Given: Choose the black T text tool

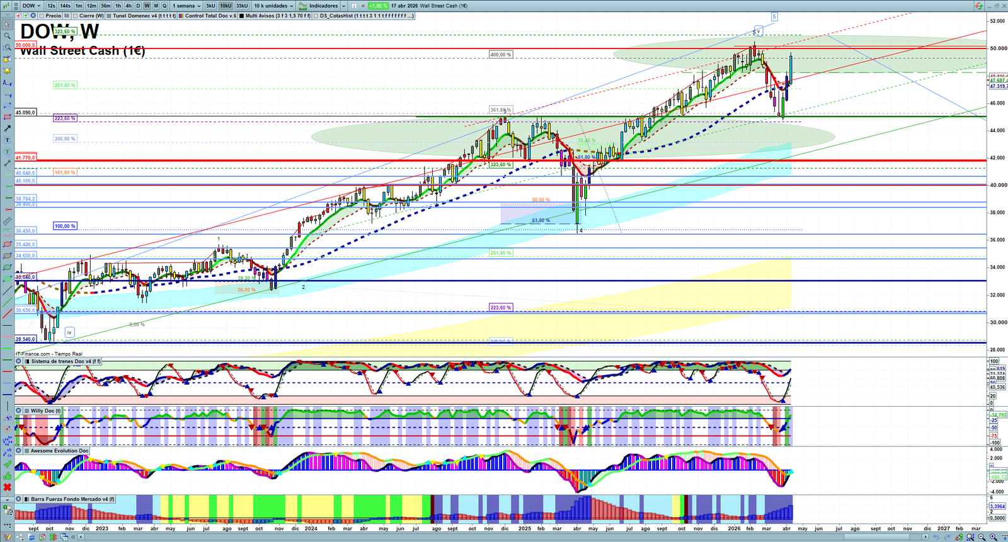Looking at the screenshot, I should tap(7, 140).
